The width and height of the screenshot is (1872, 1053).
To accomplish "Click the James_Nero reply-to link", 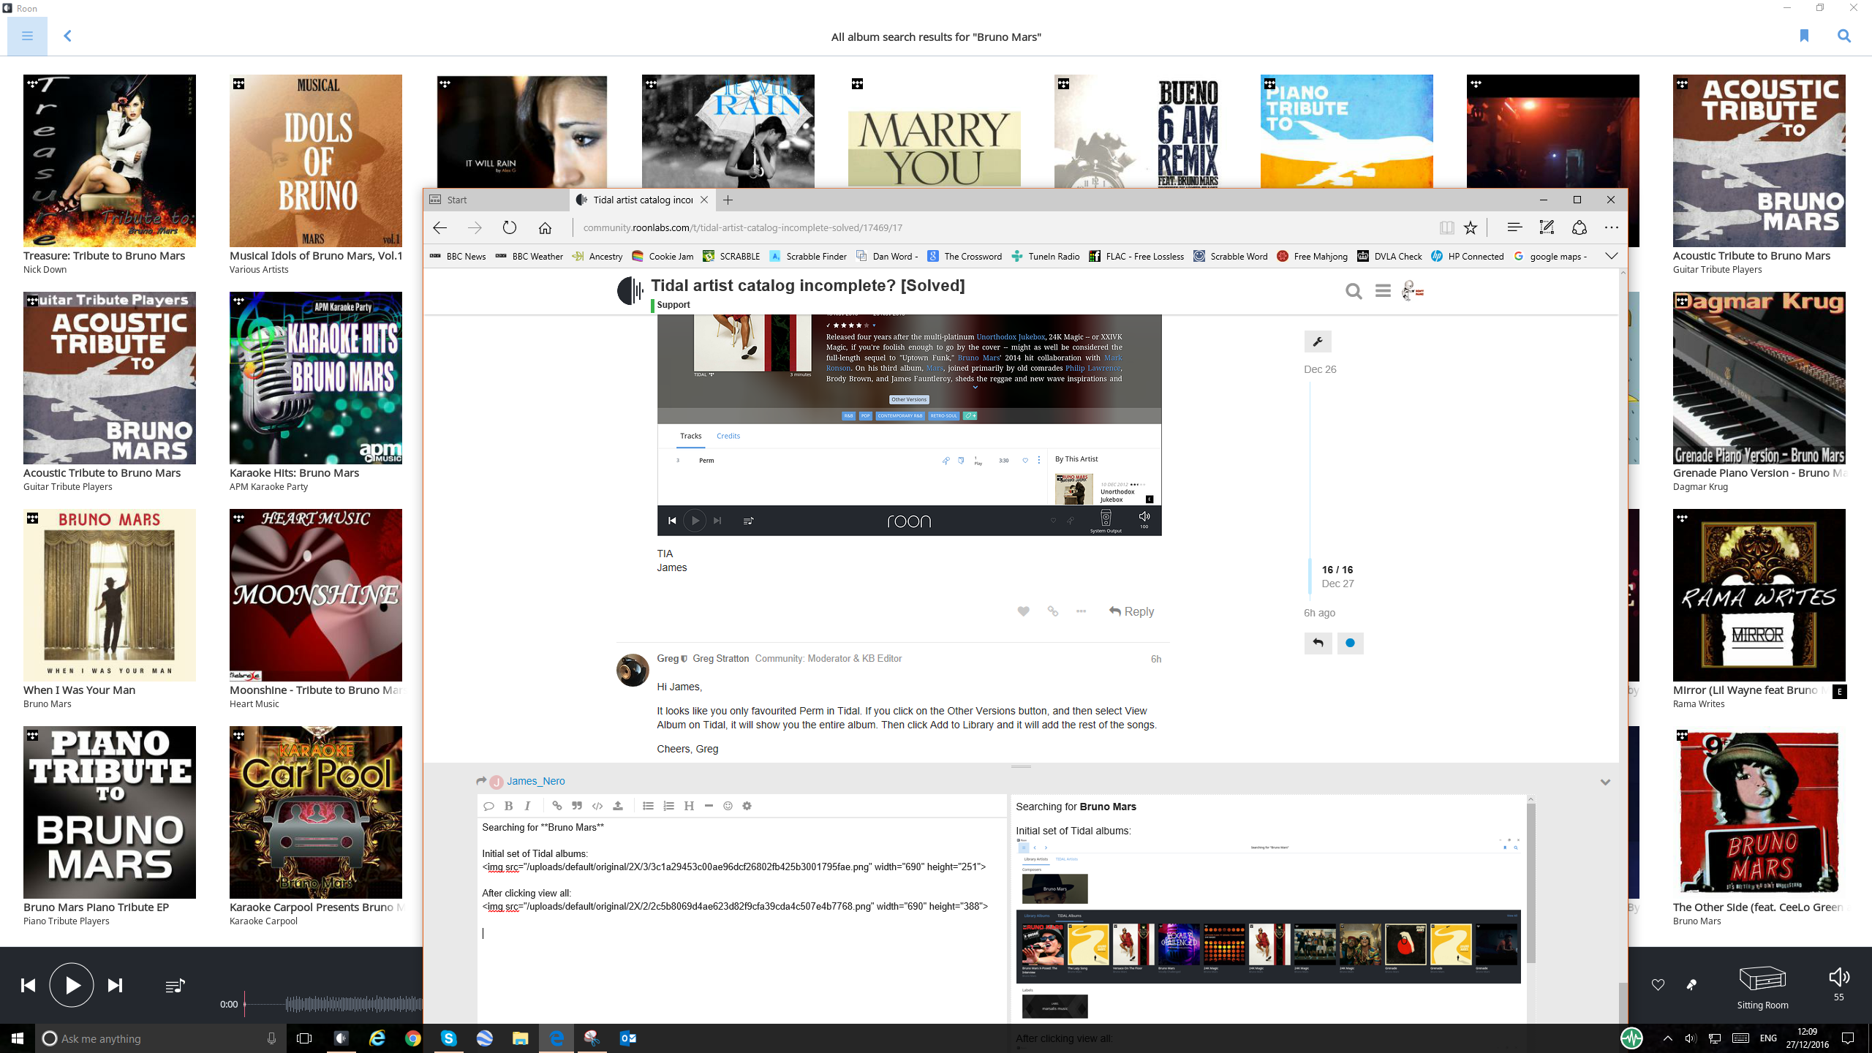I will click(536, 781).
